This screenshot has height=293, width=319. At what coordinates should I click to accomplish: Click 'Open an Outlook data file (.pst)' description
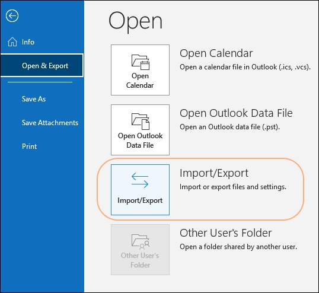point(229,127)
